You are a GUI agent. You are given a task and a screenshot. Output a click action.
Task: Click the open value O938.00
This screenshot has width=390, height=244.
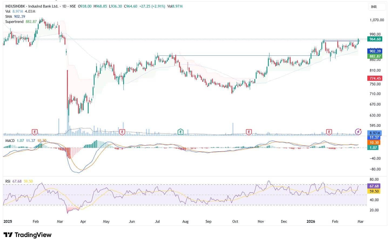[85, 6]
